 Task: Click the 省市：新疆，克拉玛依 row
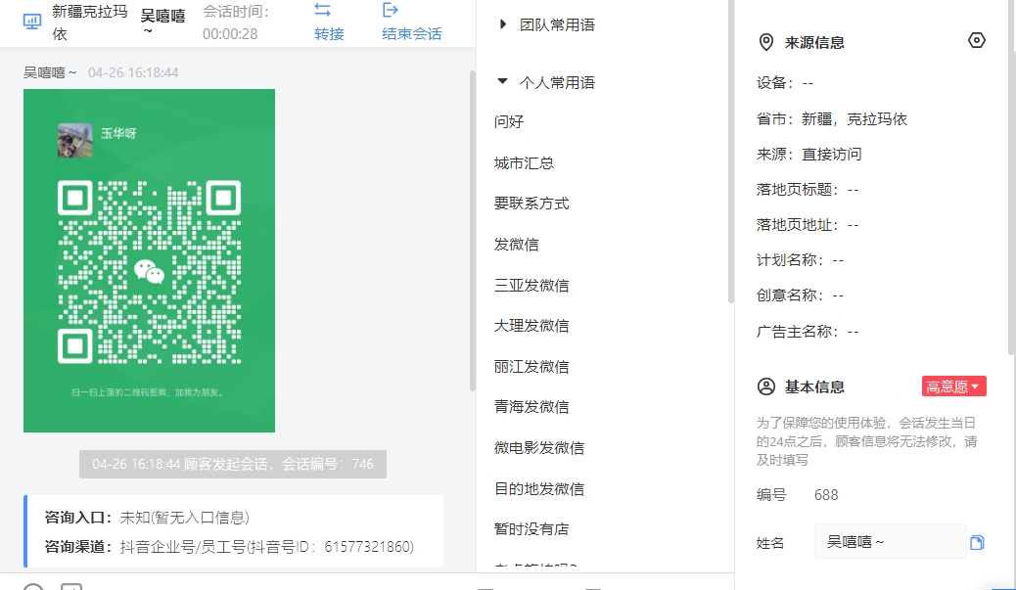[x=831, y=119]
